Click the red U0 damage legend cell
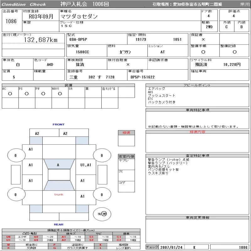The height and width of the screenshot is (251, 251). (8, 237)
